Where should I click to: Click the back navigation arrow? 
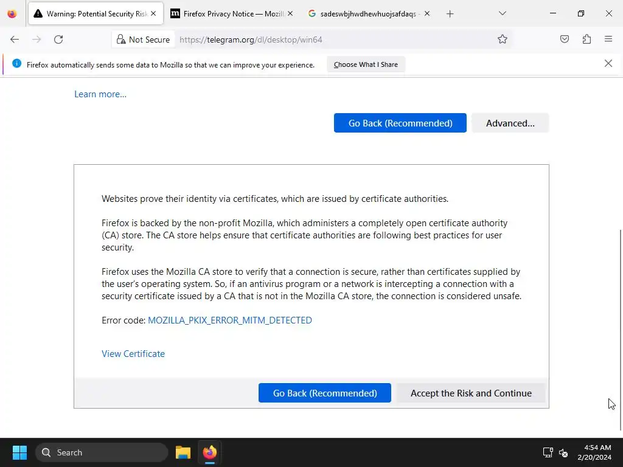coord(15,40)
